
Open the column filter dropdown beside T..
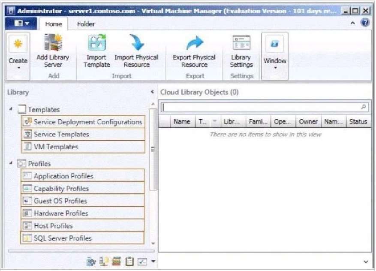pyautogui.click(x=215, y=121)
